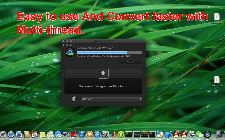
Task: Click the 'Michael Jackson-You Are Not Alone.mkv' encoding label
Action: pyautogui.click(x=103, y=56)
